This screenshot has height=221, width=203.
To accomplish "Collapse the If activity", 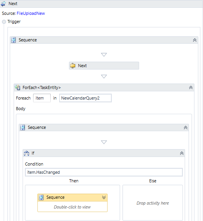I will (x=182, y=153).
